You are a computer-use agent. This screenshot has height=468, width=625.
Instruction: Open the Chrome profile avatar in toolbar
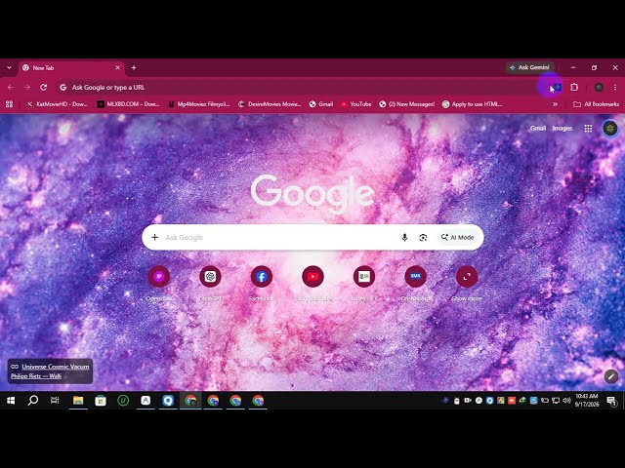click(599, 87)
